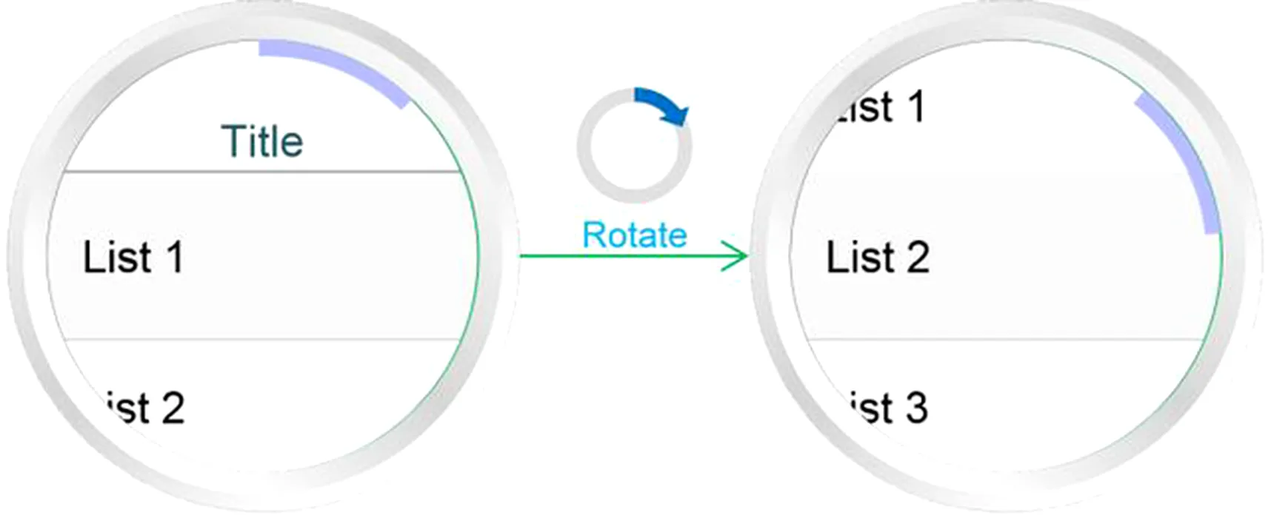The height and width of the screenshot is (518, 1271).
Task: Select "List 1" in the left watch
Action: (133, 258)
